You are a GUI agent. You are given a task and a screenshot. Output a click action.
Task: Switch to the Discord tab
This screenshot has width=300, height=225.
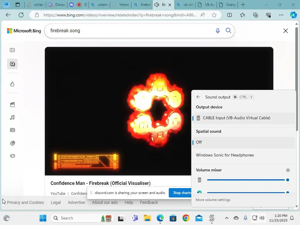(x=57, y=5)
